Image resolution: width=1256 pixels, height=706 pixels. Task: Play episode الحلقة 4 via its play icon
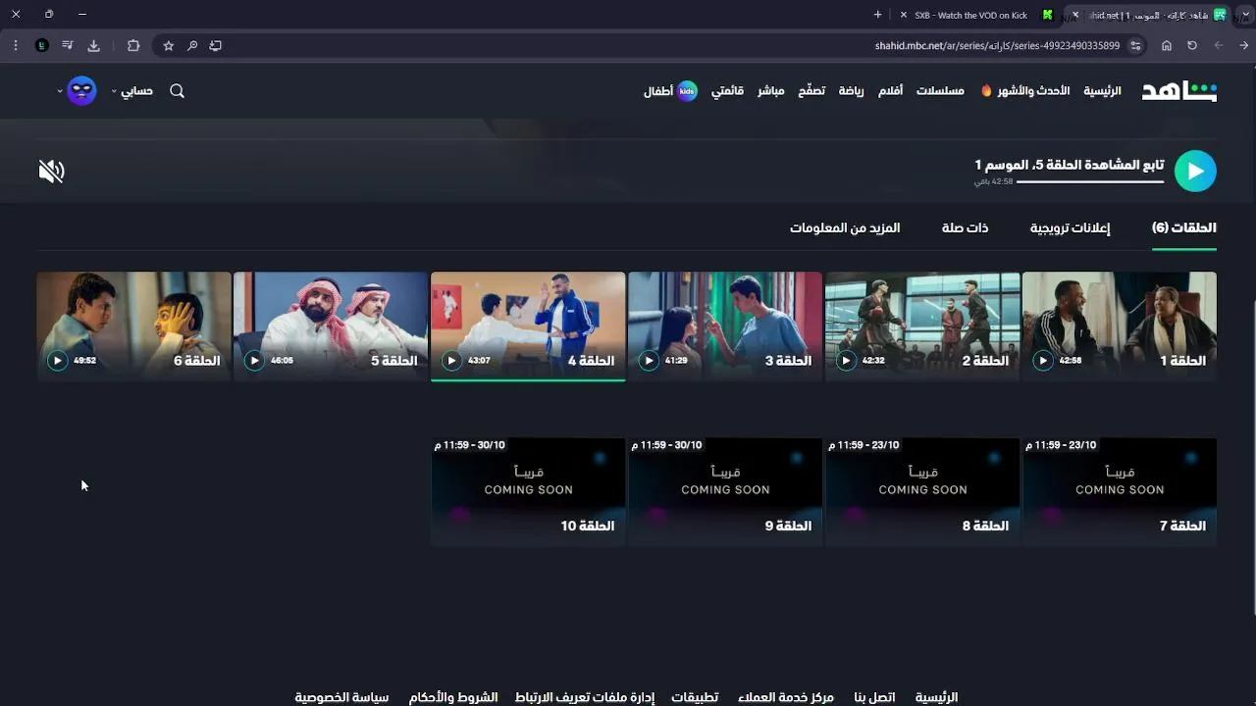tap(451, 361)
